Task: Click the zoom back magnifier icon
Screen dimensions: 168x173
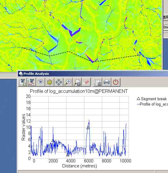Action: tap(77, 82)
